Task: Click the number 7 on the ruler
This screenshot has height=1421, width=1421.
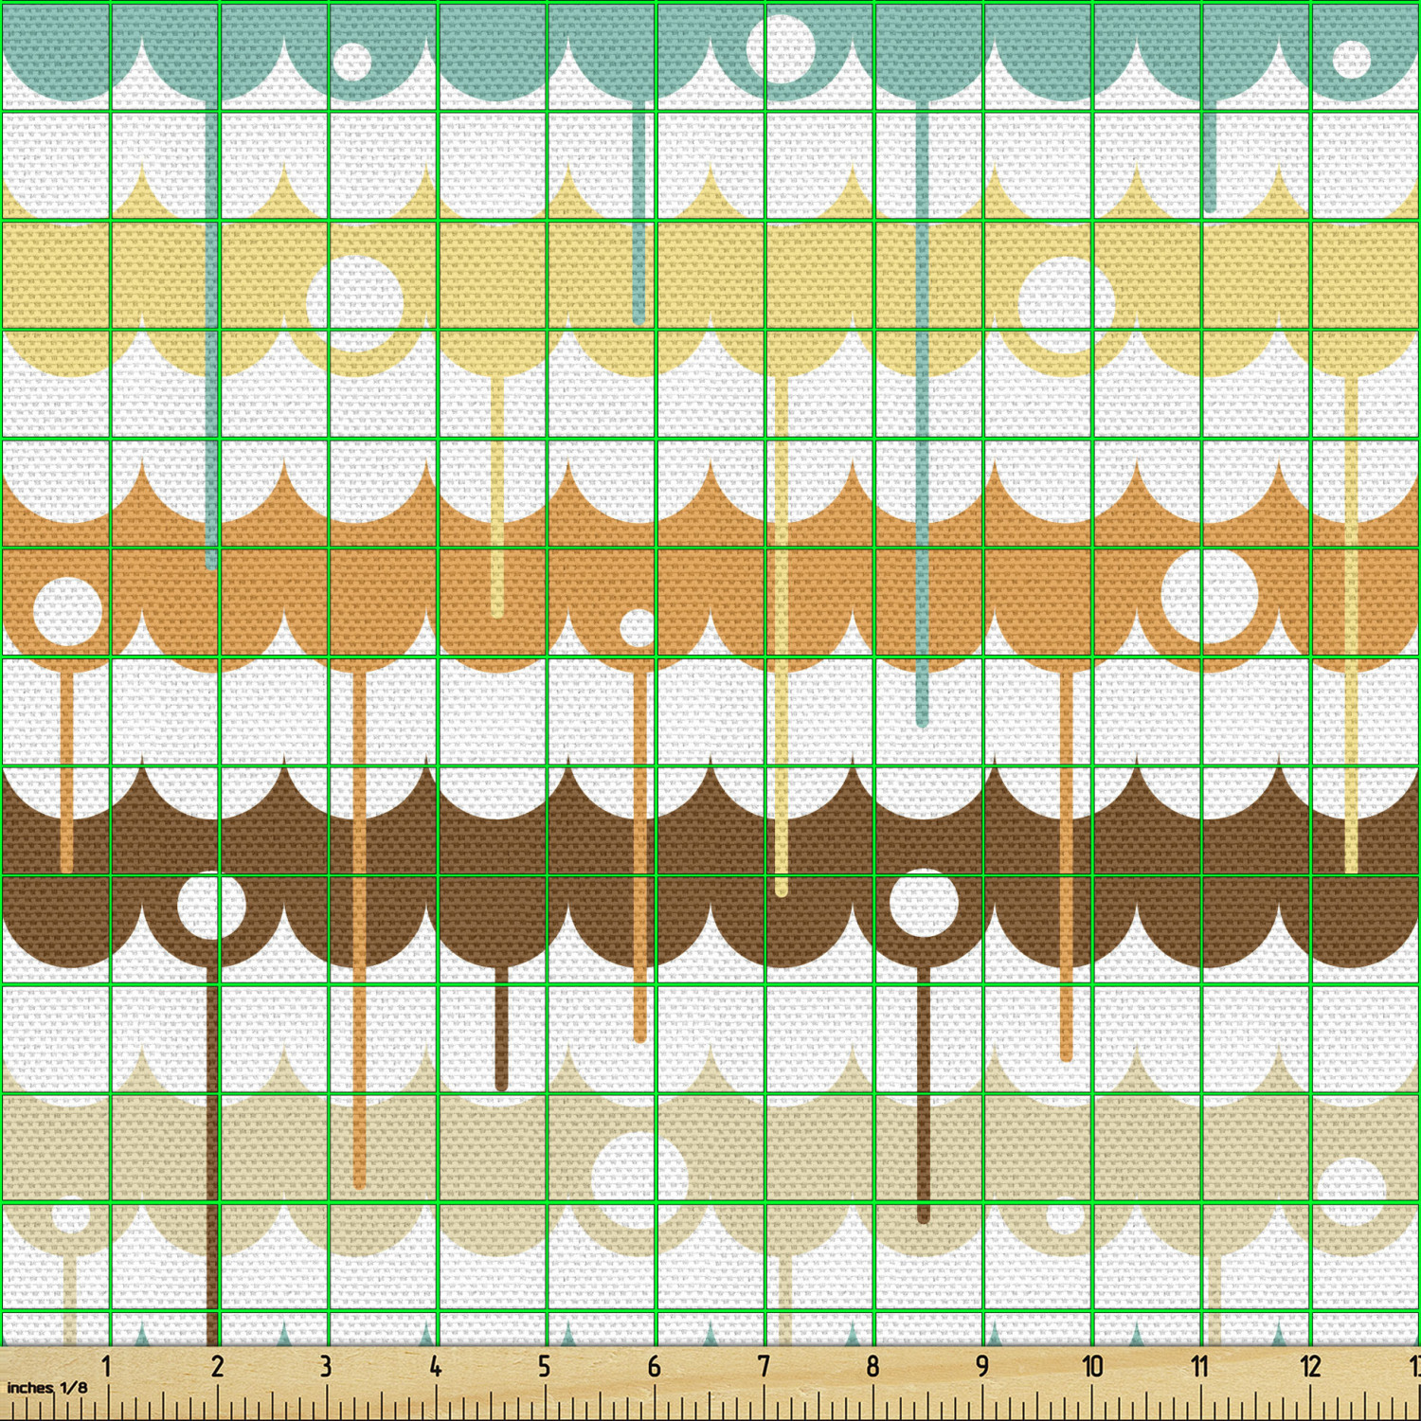Action: point(764,1366)
